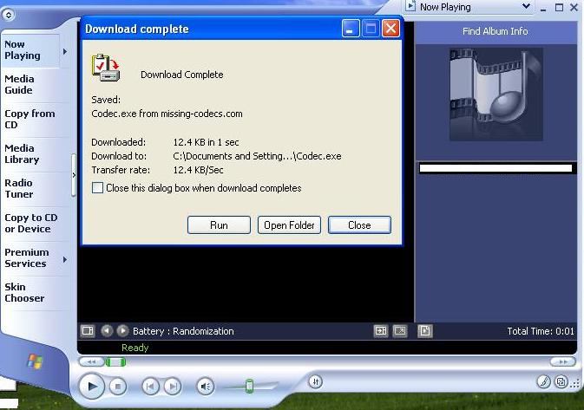Click the Find Album Info link
The height and width of the screenshot is (410, 584).
pos(495,31)
